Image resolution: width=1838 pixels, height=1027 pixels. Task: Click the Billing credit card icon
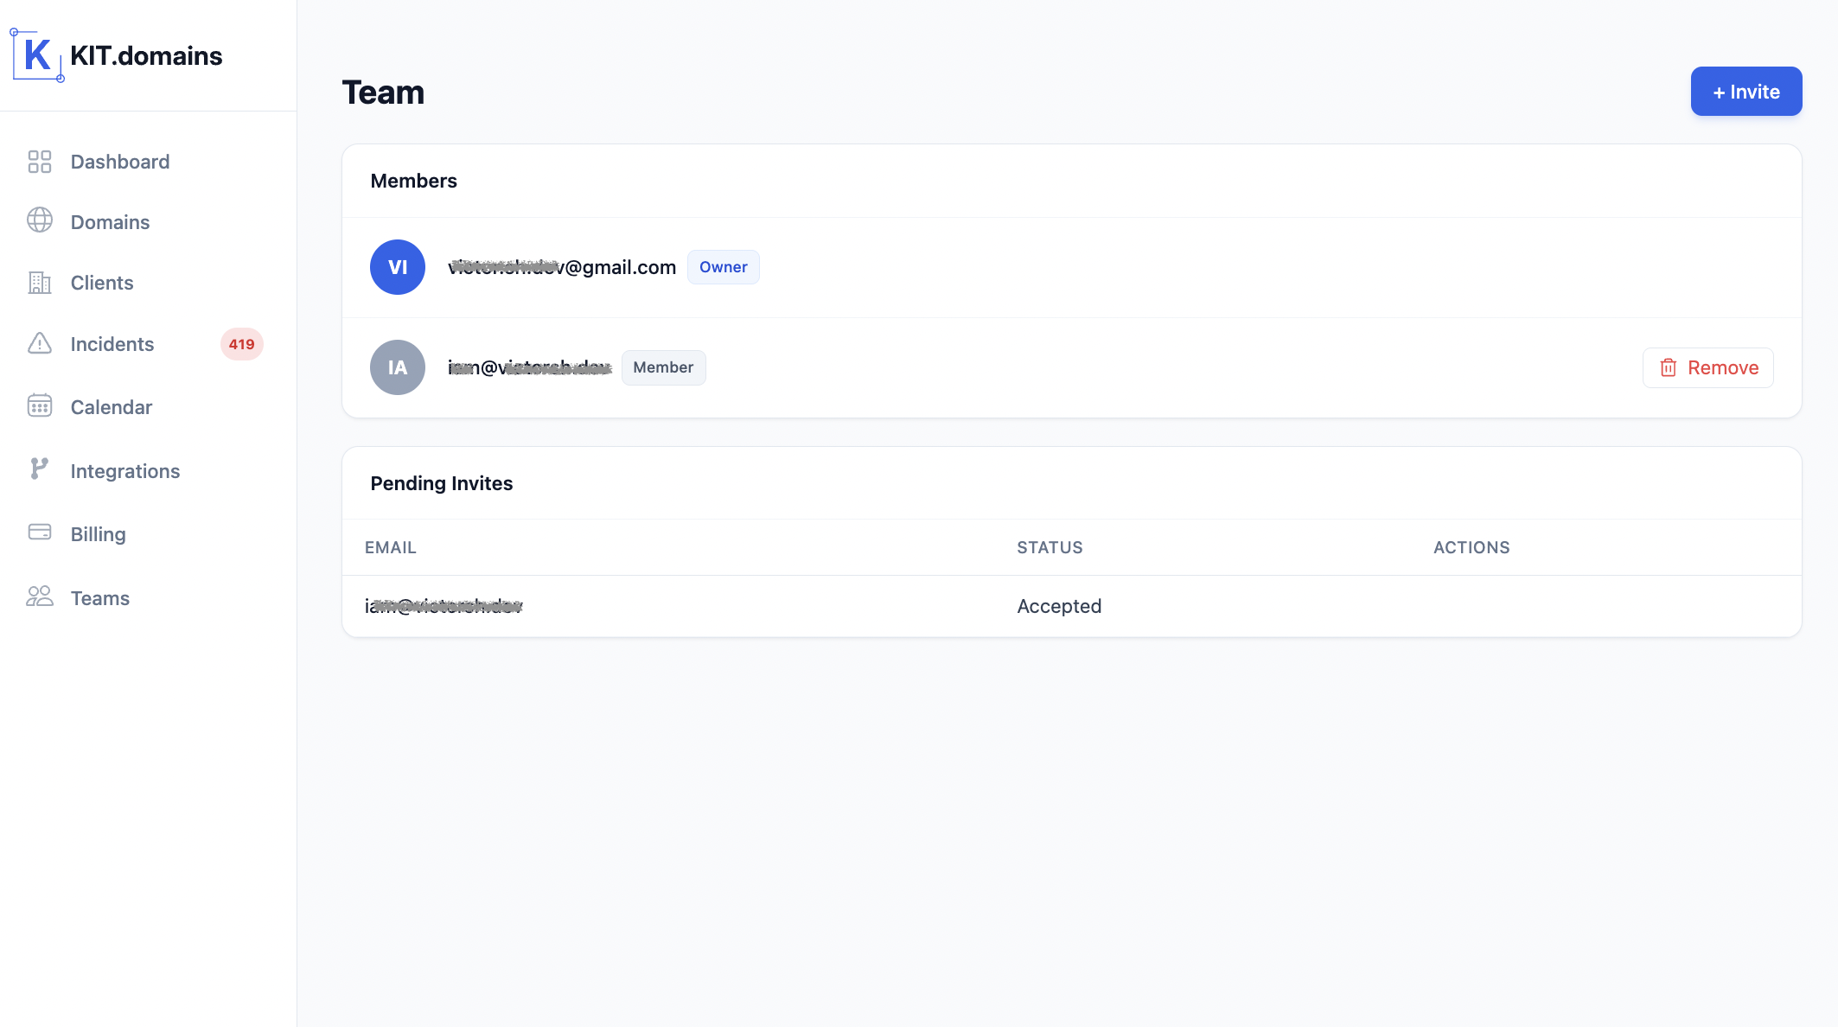tap(40, 533)
